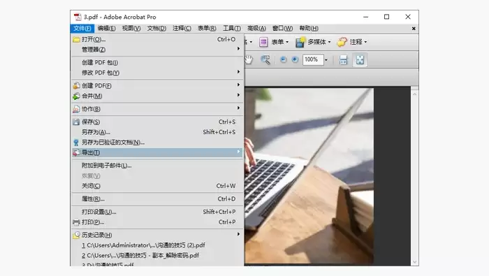Click the folder icon beside 打开(O)
Screen dimensions: 489x276
pos(76,39)
